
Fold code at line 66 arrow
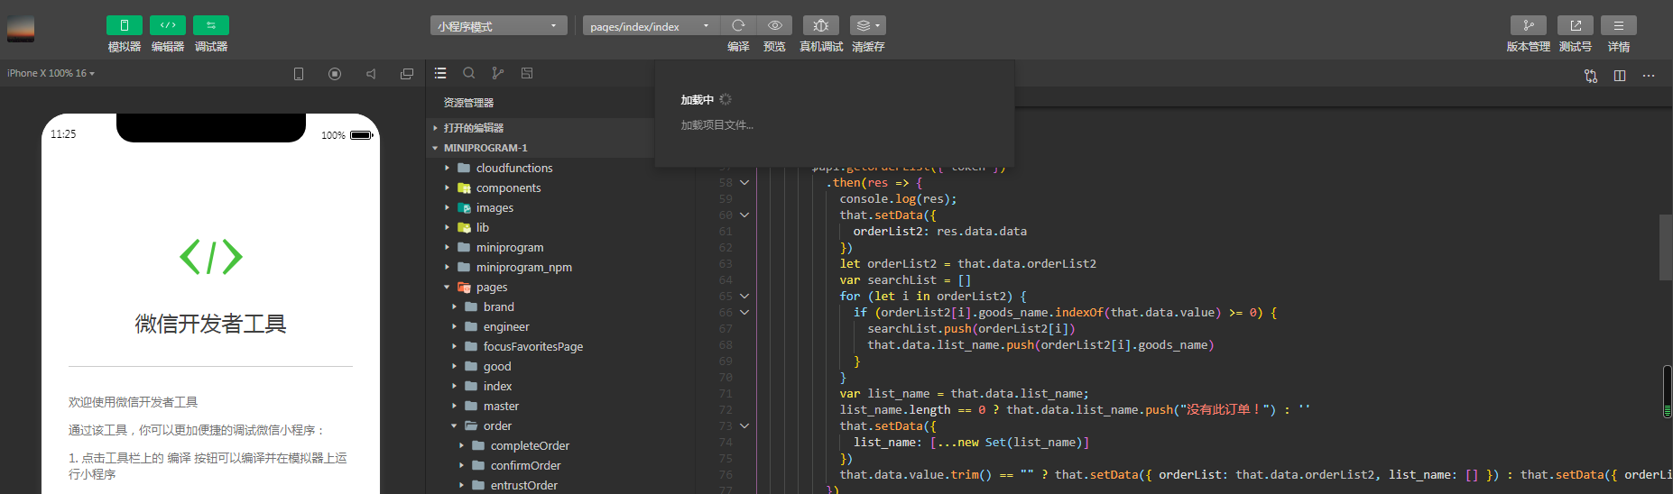pyautogui.click(x=744, y=312)
